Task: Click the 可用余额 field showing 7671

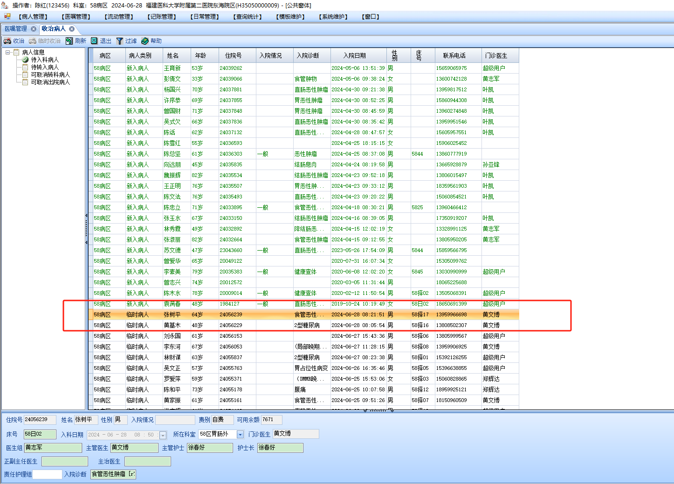Action: point(272,420)
